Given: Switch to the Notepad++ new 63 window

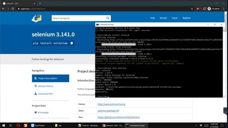Looking at the screenshot, I should 88,126.
